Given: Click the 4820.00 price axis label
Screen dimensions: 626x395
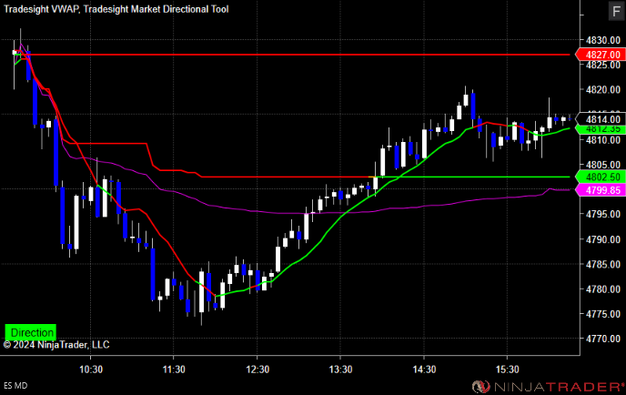Looking at the screenshot, I should 603,90.
